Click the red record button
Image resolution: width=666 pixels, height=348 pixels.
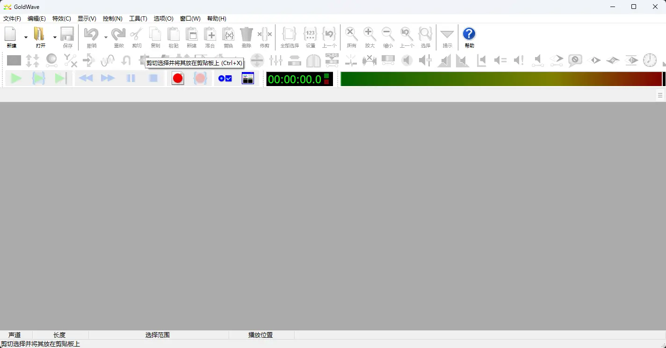[178, 79]
